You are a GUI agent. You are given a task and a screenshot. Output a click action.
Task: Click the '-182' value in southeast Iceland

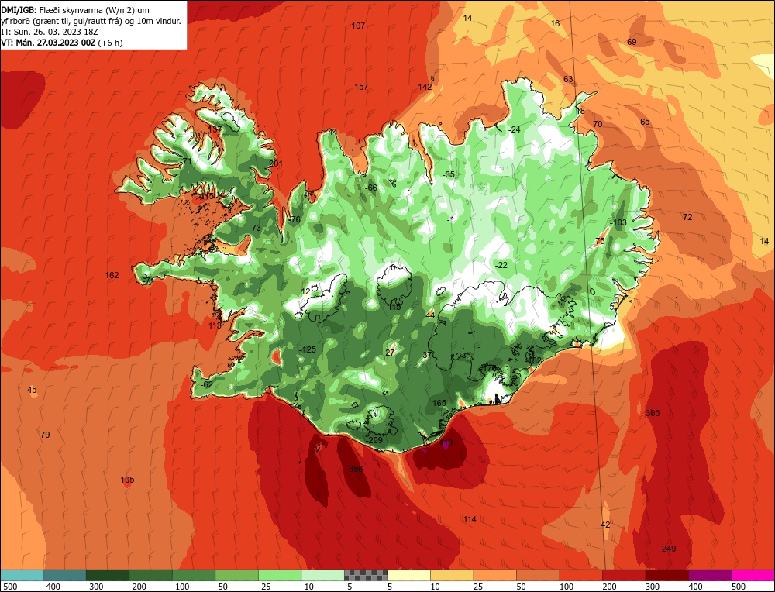534,361
